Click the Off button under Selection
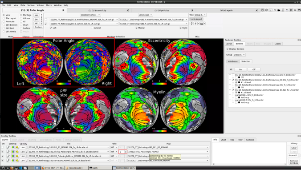 click(x=254, y=69)
